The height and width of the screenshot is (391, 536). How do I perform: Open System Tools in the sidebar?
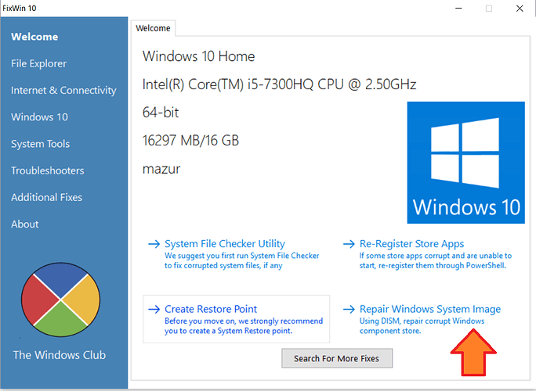pos(40,144)
